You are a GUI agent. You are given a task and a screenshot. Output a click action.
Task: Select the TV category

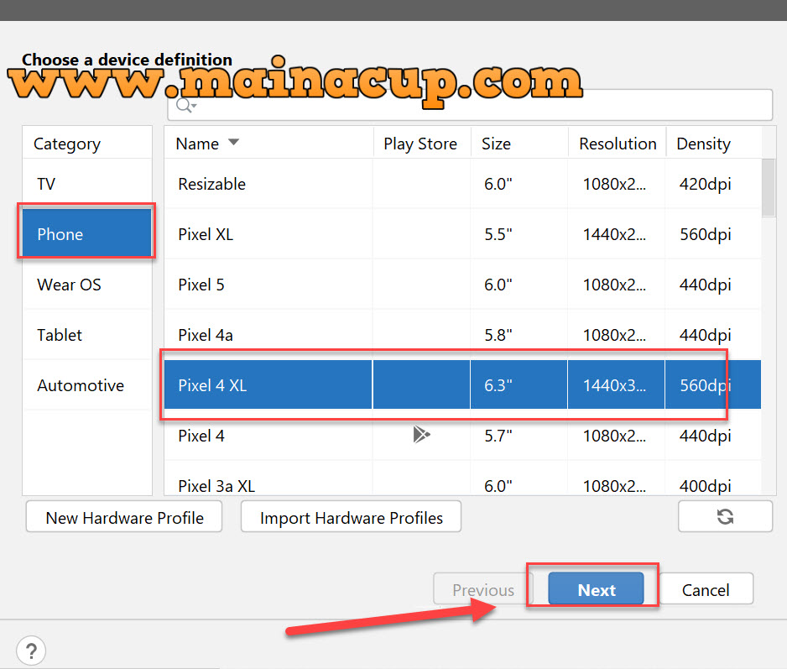tap(87, 184)
